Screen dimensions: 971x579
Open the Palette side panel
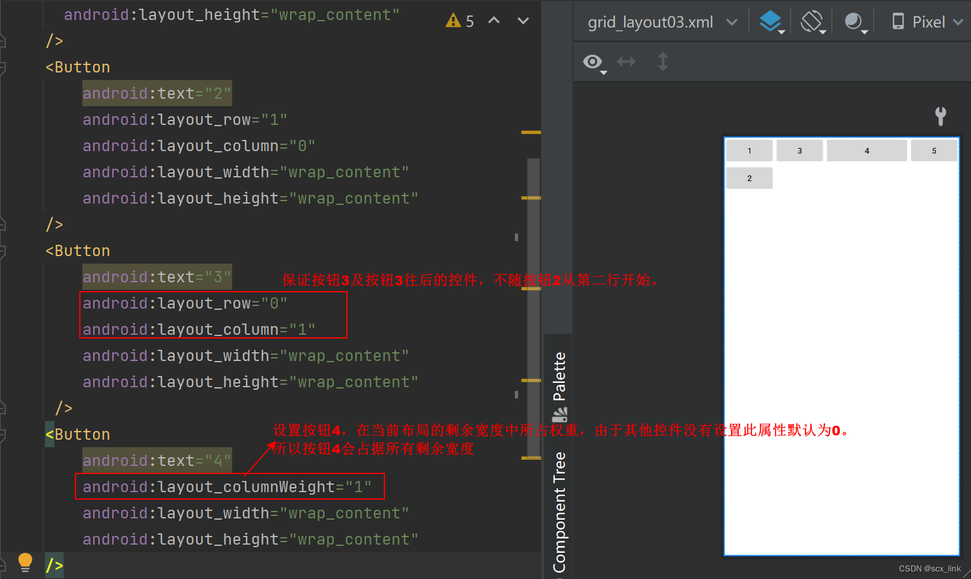(x=559, y=387)
